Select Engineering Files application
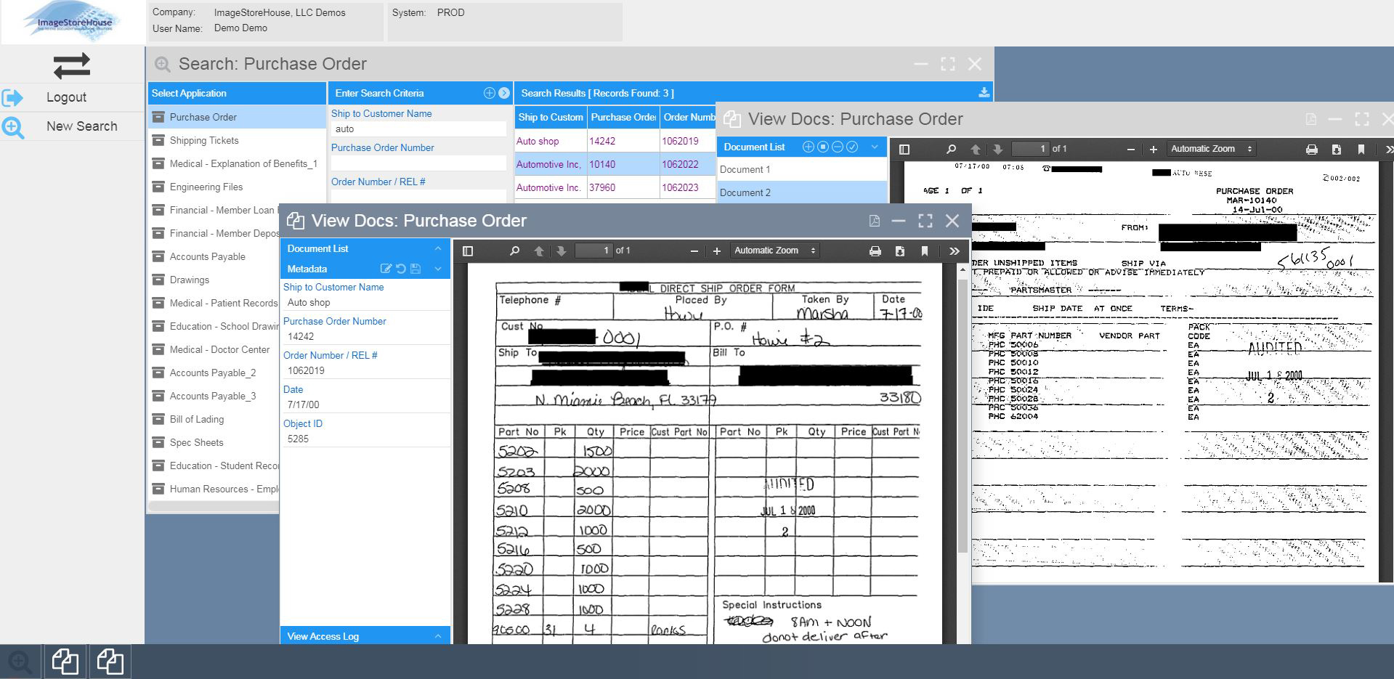Viewport: 1394px width, 679px height. (x=238, y=187)
